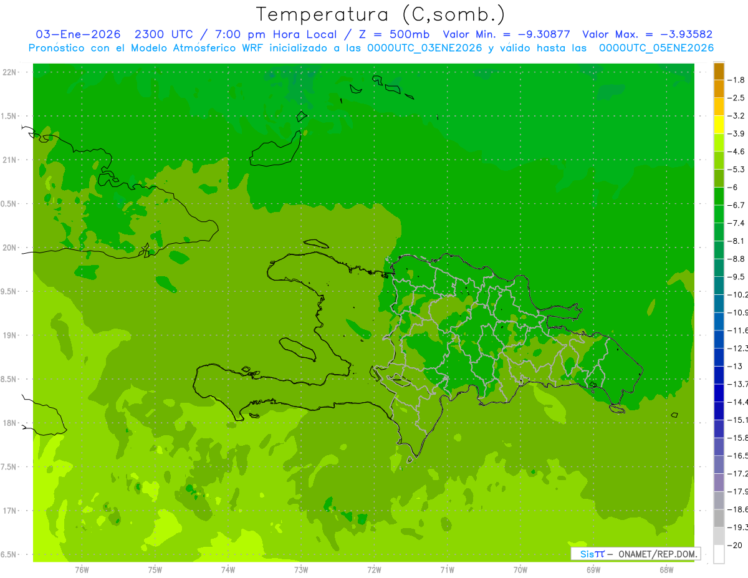Viewport: 748px width, 578px height.
Task: Click the lime swatch between -3.9 and -4.6
Action: (719, 143)
